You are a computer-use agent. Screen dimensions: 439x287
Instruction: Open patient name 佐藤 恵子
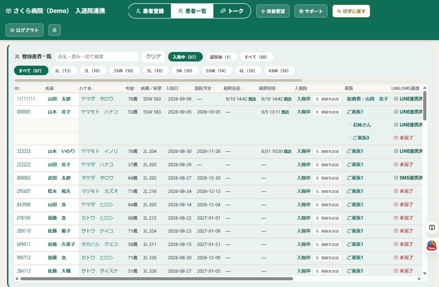pyautogui.click(x=59, y=231)
